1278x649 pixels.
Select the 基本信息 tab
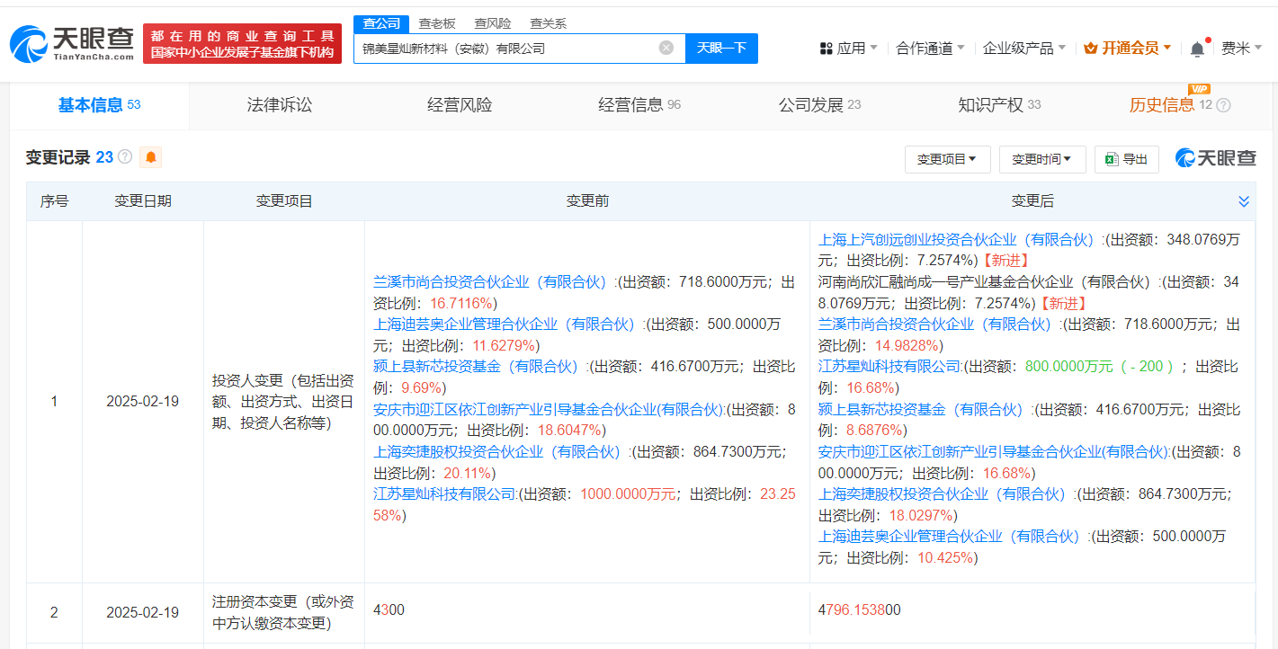point(99,105)
